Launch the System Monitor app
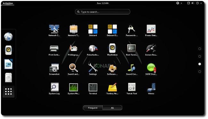Viewport: 208px width, 119px height. tap(74, 89)
